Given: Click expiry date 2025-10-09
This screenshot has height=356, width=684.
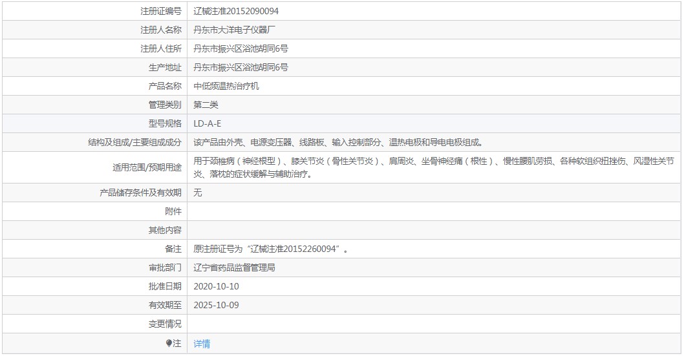Looking at the screenshot, I should [x=217, y=305].
